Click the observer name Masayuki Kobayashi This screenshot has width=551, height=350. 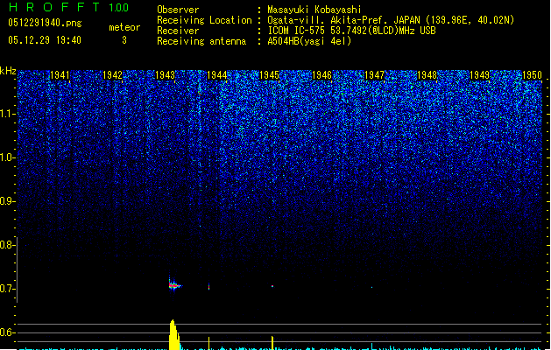pyautogui.click(x=314, y=10)
